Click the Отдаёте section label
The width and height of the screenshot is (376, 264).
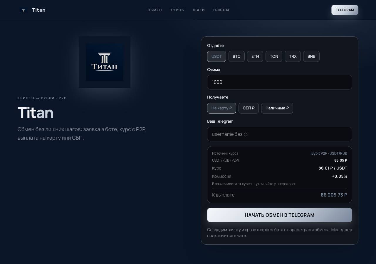215,45
